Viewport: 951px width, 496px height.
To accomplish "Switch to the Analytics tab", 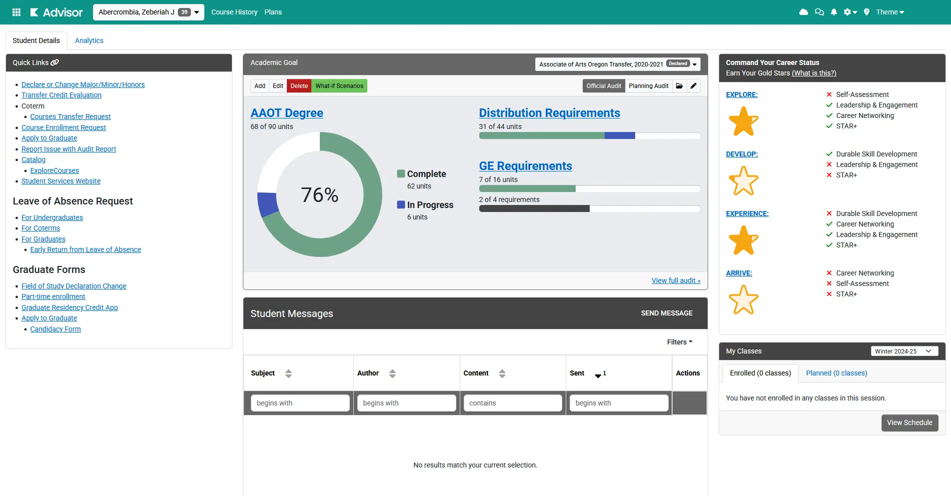I will point(89,40).
